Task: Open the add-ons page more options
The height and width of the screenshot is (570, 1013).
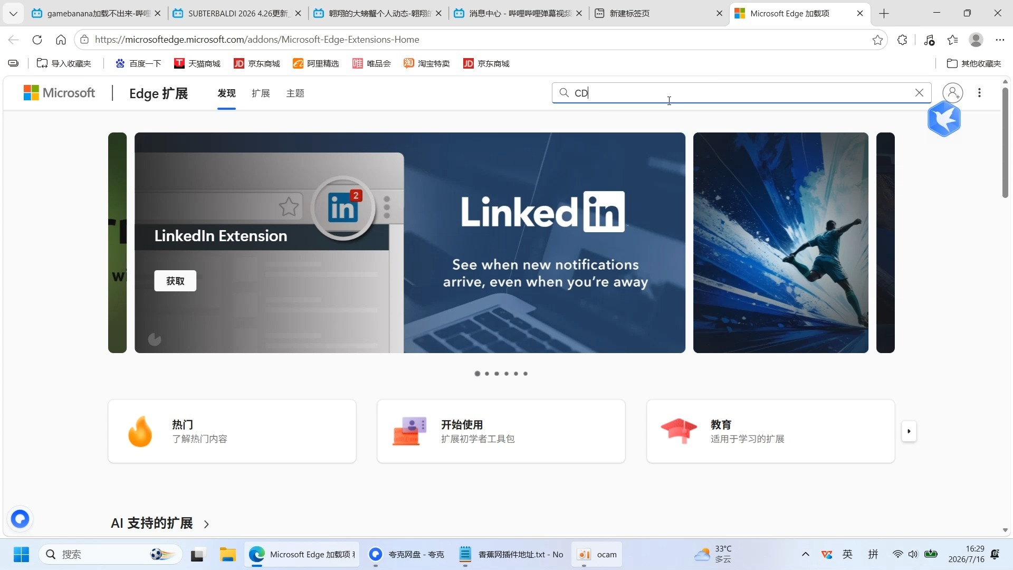Action: click(x=980, y=93)
